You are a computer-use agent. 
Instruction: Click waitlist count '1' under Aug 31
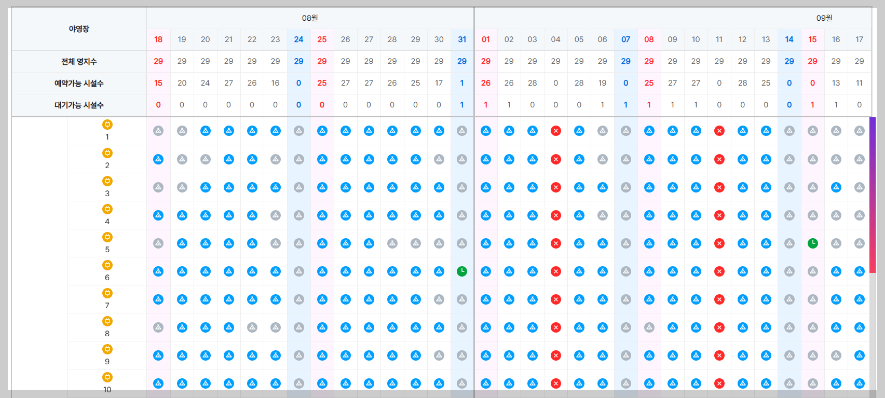tap(462, 105)
